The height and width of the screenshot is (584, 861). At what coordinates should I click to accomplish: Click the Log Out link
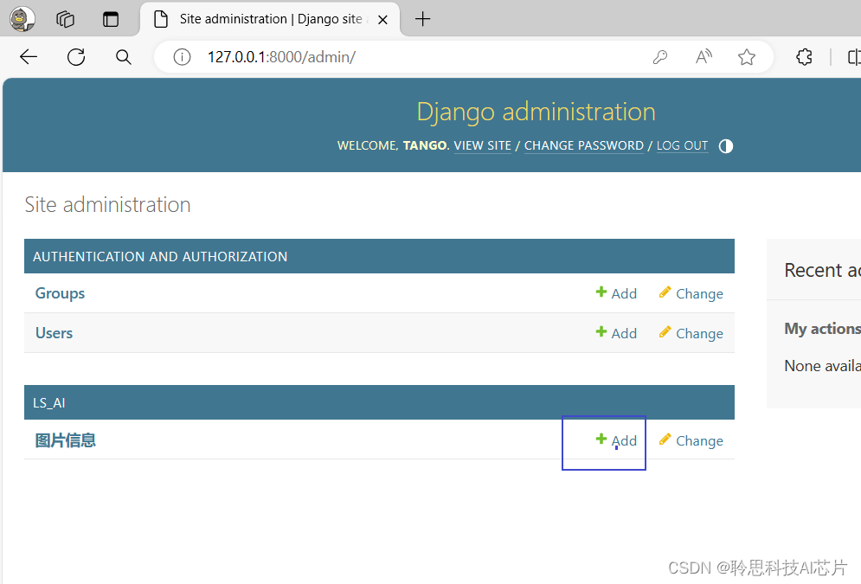coord(682,145)
